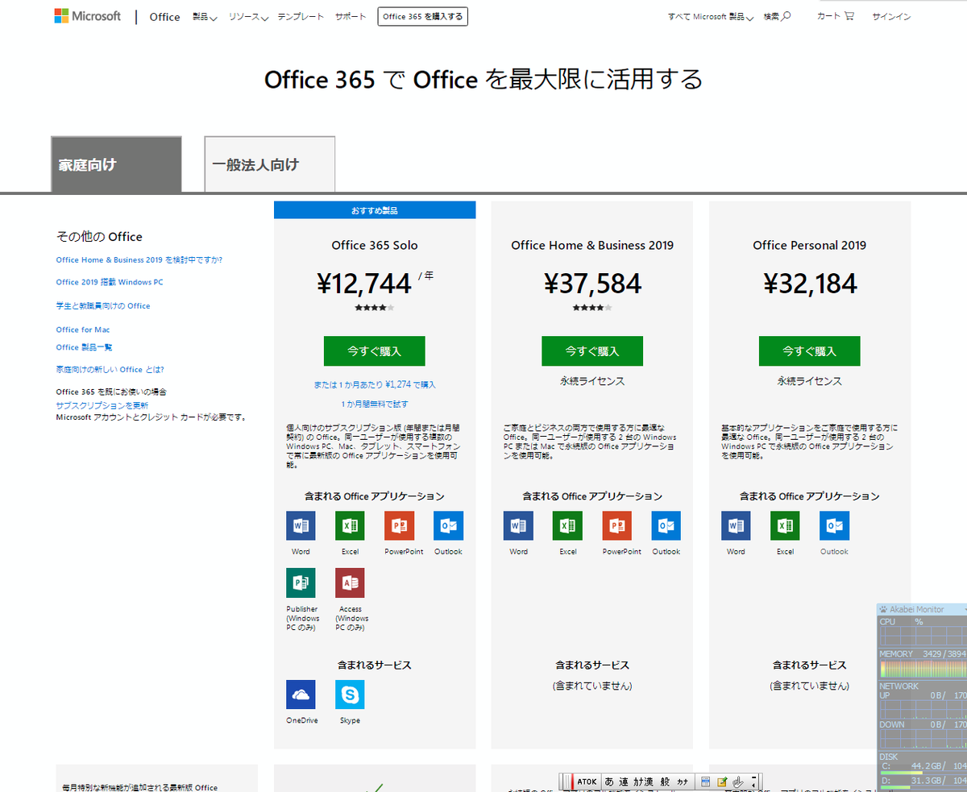The width and height of the screenshot is (967, 792).
Task: Open the Office 製品一覧 link
Action: click(x=85, y=347)
